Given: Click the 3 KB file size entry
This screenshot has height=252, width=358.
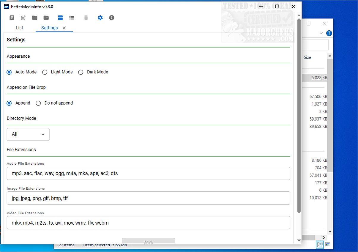Looking at the screenshot, I should click(x=323, y=111).
